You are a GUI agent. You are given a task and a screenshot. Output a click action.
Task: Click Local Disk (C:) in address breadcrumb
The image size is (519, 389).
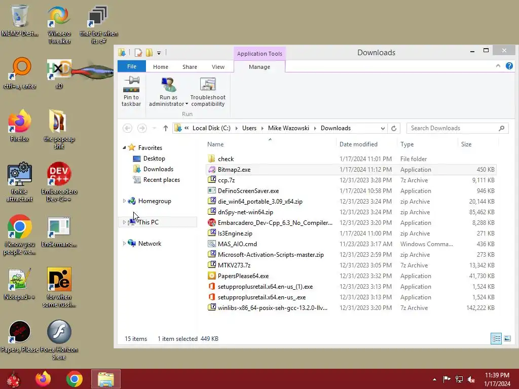click(x=211, y=128)
